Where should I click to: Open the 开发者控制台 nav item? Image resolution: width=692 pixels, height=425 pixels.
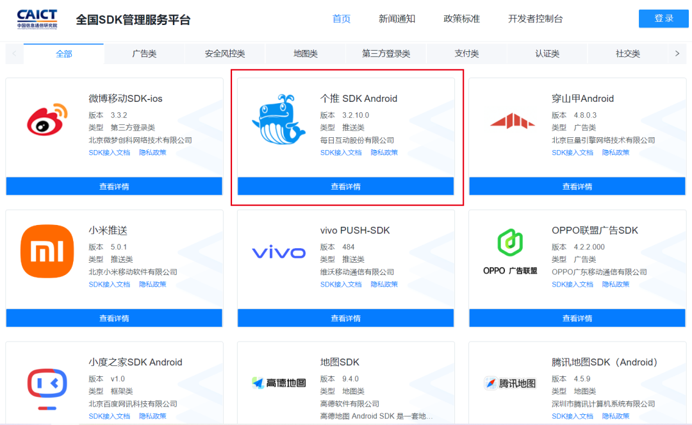(x=535, y=19)
